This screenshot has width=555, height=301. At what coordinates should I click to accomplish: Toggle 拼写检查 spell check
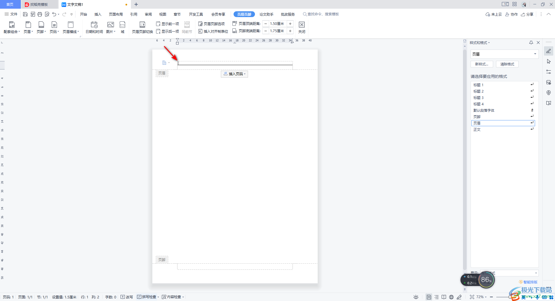[147, 297]
